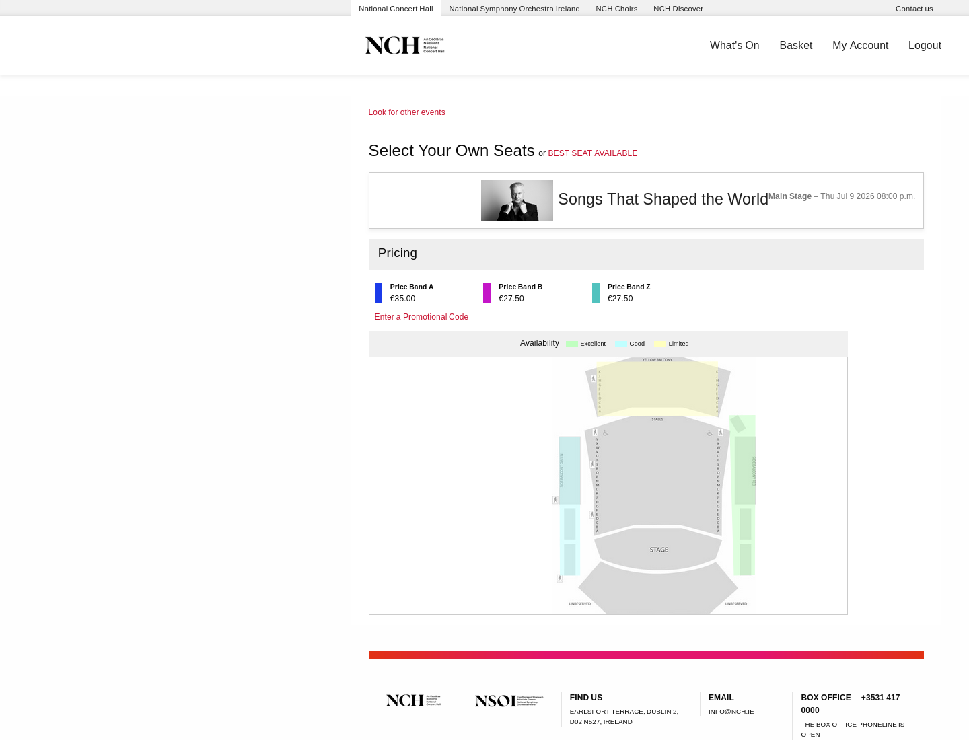The width and height of the screenshot is (969, 740).
Task: Click the Price Band A blue swatch
Action: pyautogui.click(x=378, y=293)
